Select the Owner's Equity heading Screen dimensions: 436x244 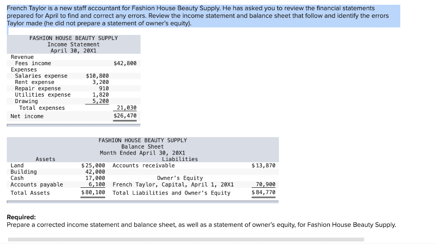click(180, 178)
